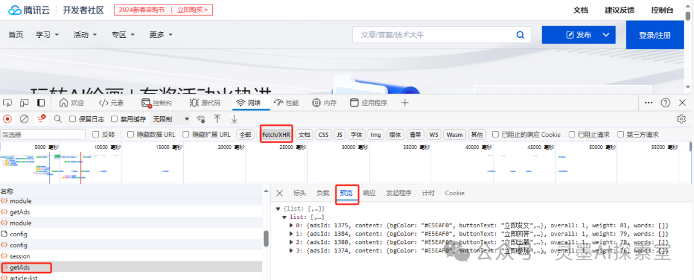Tick the 隐藏数据 URL checkbox
Screen dimensions: 694x280
(130, 135)
